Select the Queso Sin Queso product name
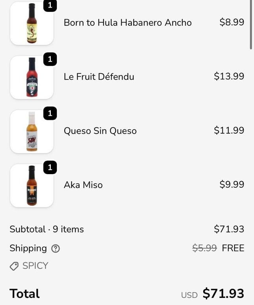The height and width of the screenshot is (305, 254). (x=100, y=131)
